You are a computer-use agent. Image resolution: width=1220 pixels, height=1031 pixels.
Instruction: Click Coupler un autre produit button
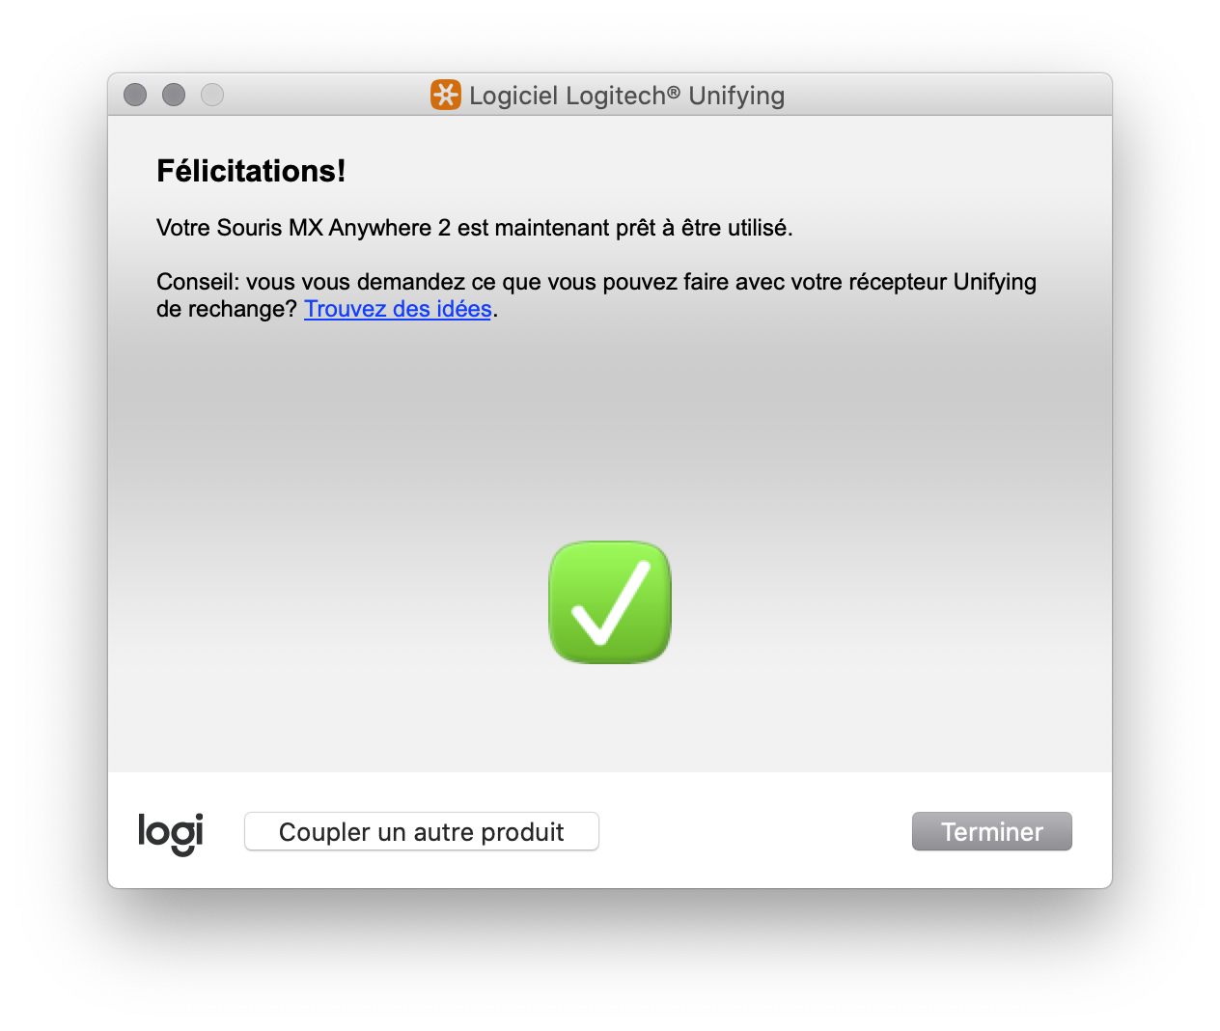coord(422,831)
